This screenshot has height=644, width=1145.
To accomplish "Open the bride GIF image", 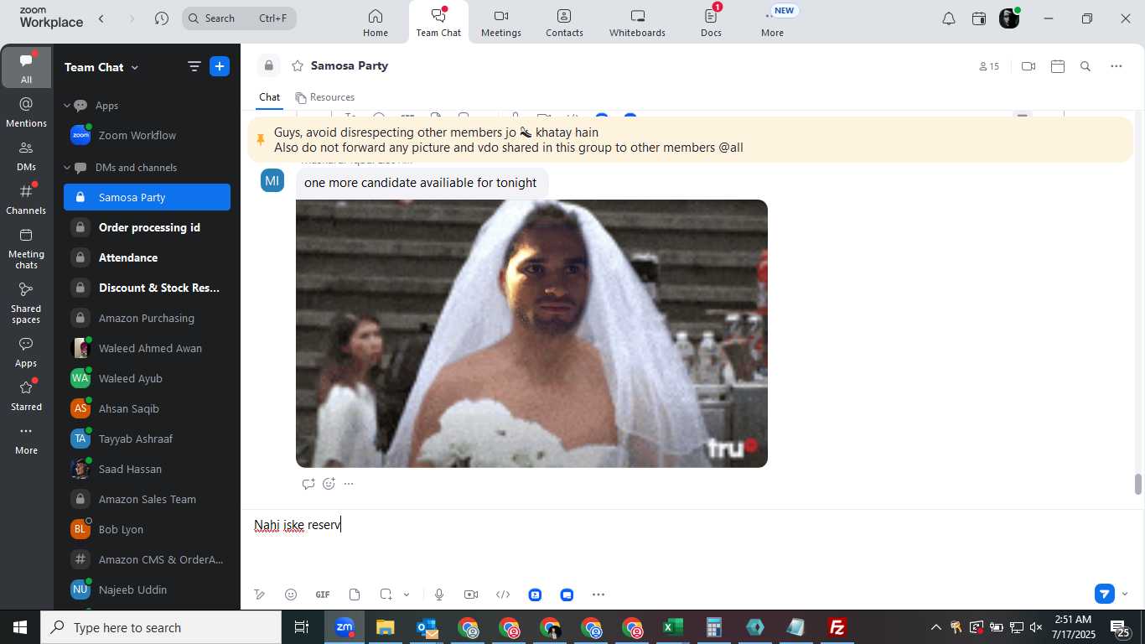I will coord(531,334).
